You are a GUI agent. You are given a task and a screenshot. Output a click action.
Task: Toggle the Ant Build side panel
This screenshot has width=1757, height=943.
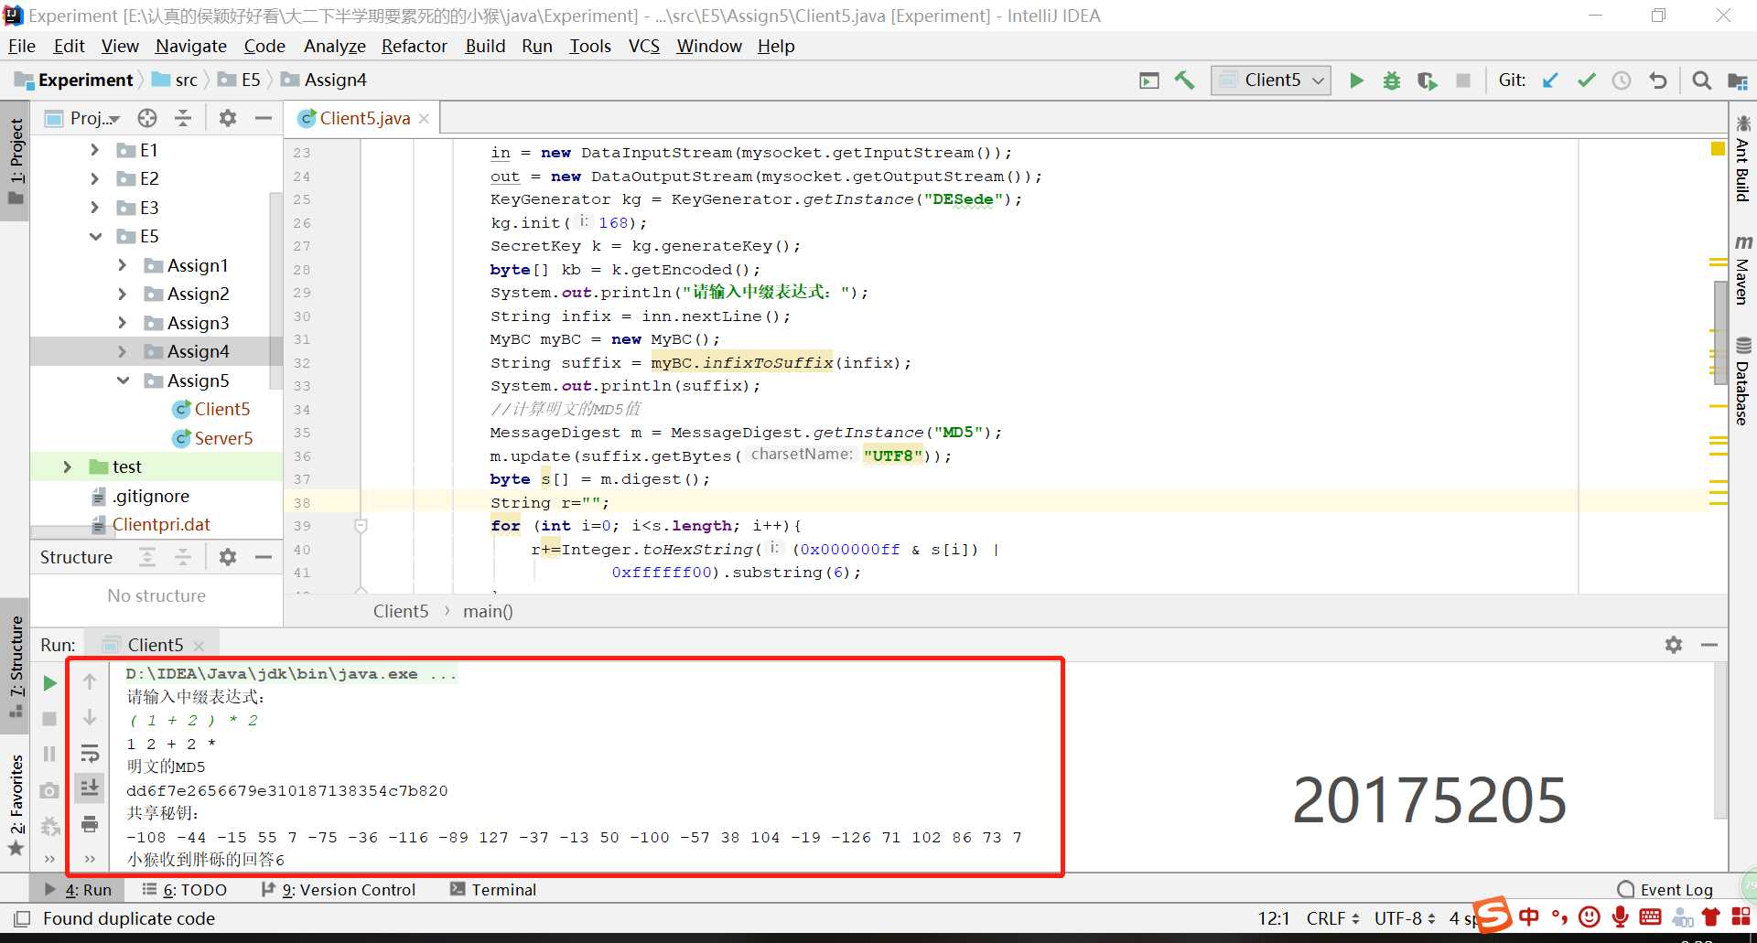[x=1742, y=159]
